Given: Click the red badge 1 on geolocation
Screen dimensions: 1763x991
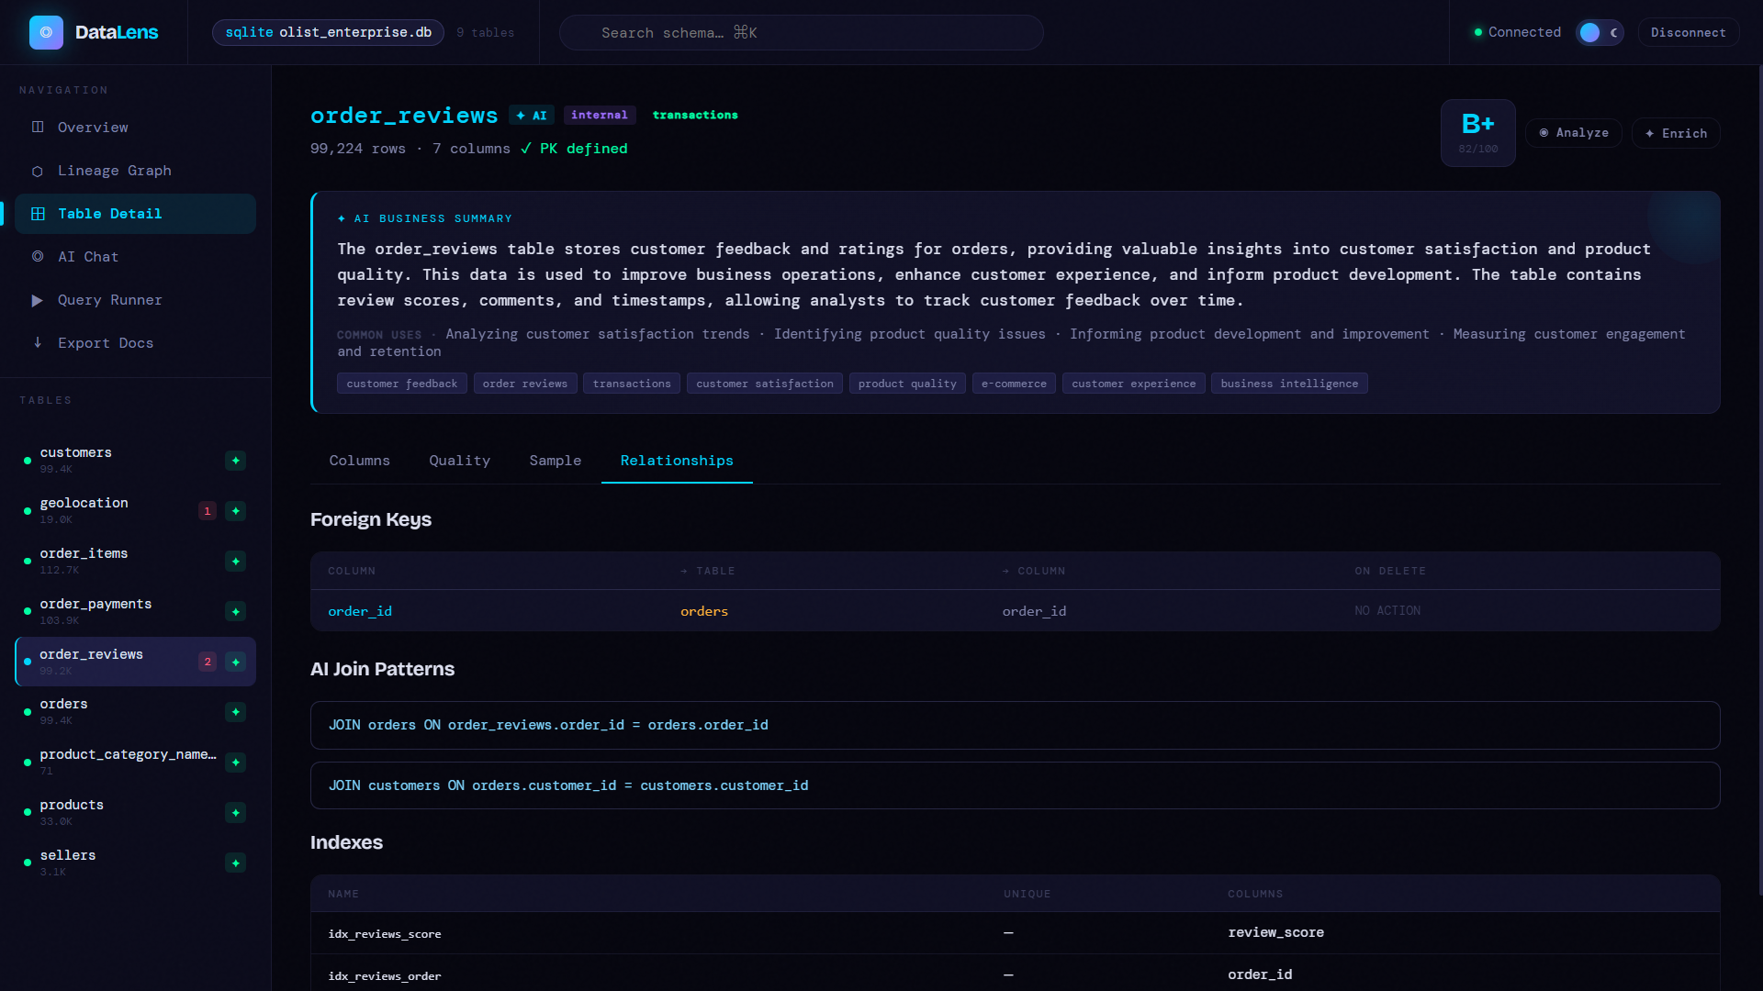Looking at the screenshot, I should point(208,511).
